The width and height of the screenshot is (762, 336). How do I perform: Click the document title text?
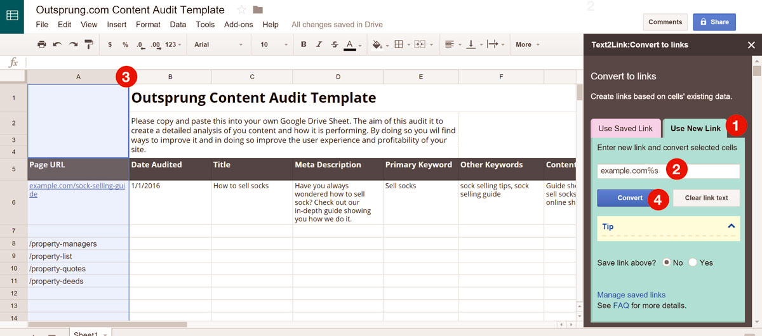tap(130, 10)
